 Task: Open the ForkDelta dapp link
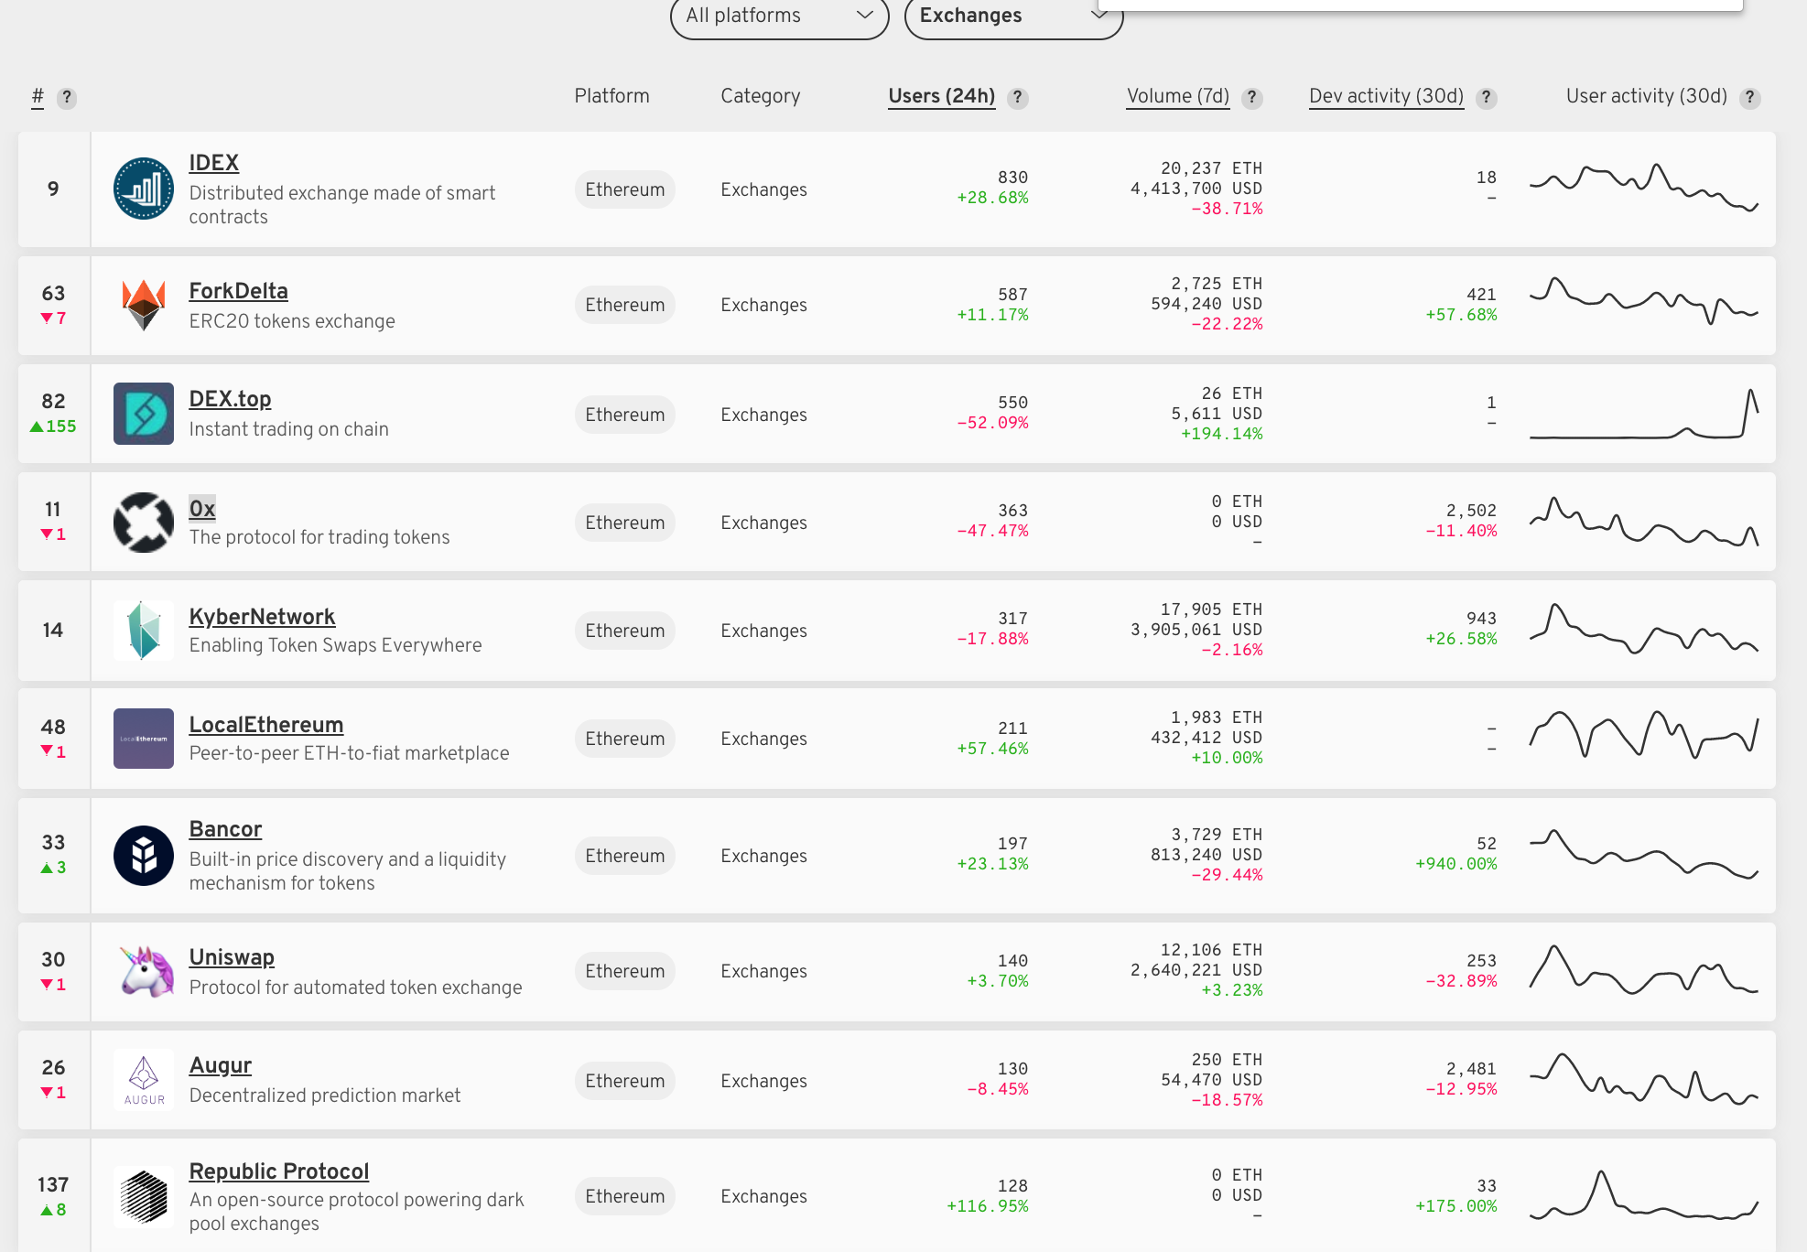tap(238, 291)
